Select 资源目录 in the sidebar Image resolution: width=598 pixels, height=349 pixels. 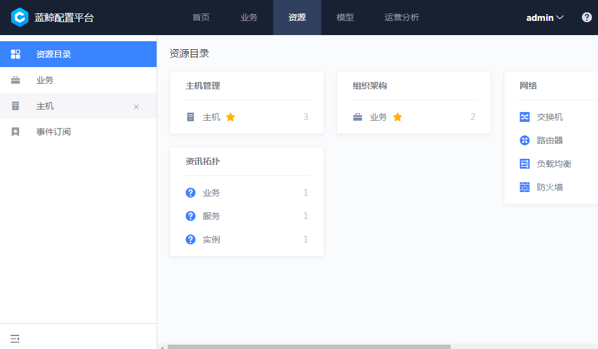tap(78, 54)
